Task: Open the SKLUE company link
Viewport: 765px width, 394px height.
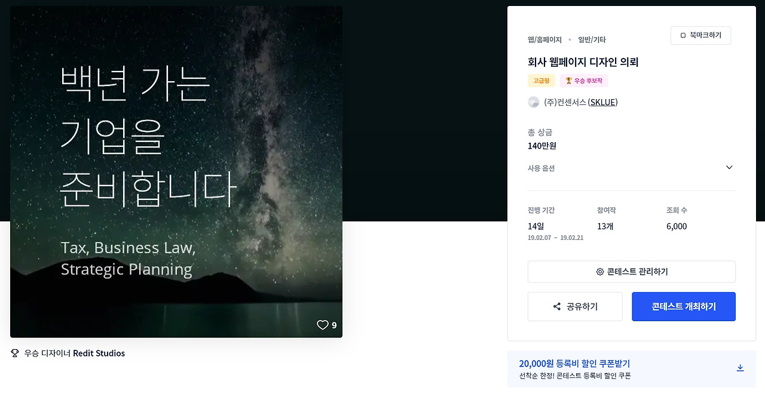Action: click(x=602, y=102)
